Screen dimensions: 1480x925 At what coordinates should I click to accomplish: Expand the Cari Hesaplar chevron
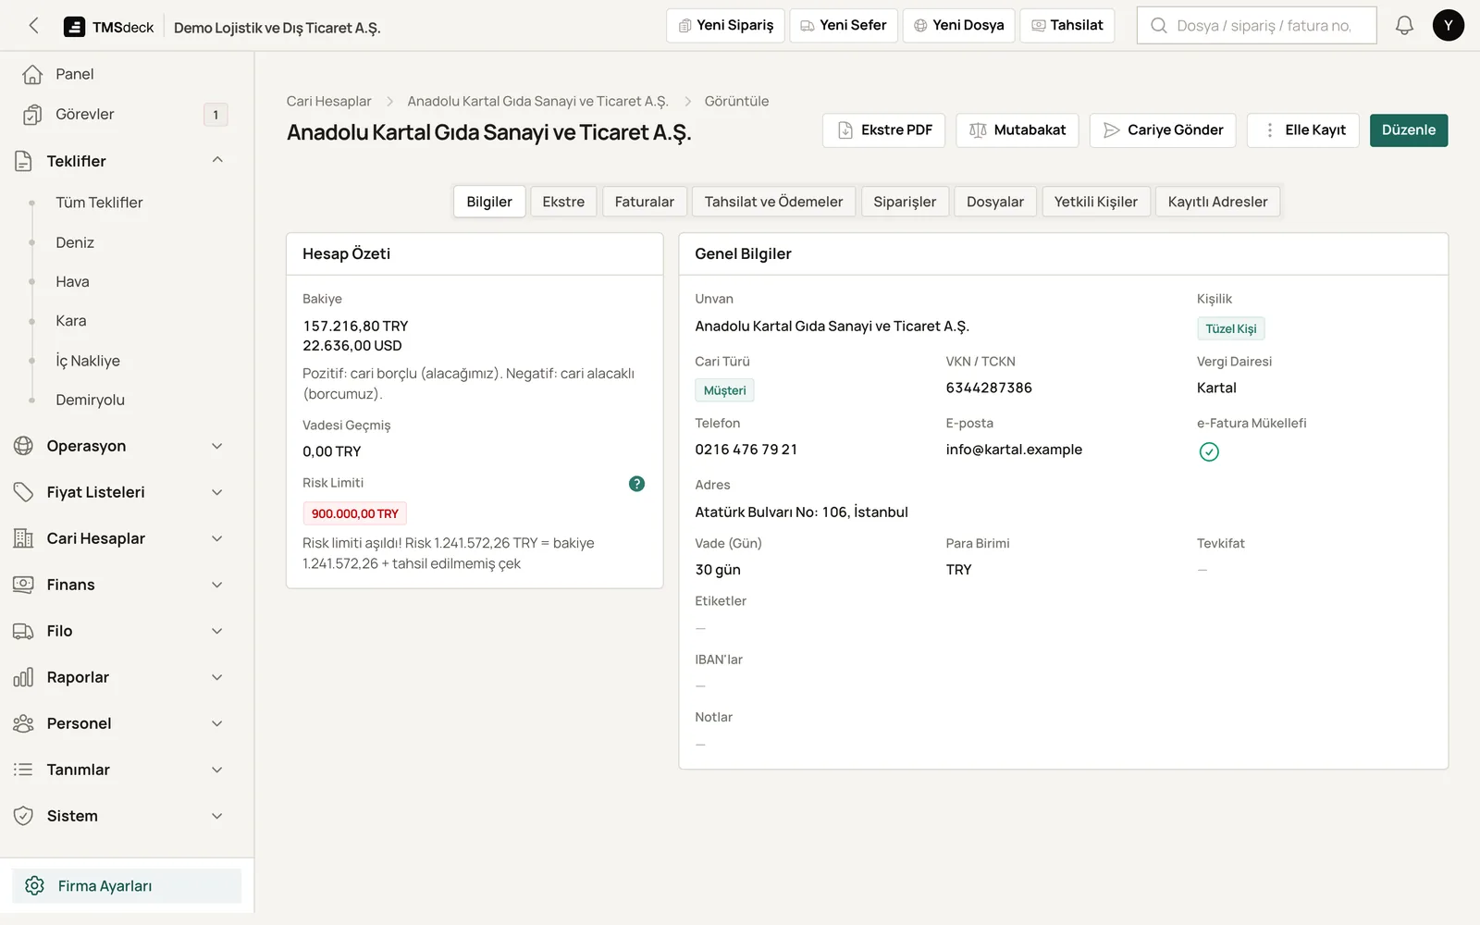point(217,538)
